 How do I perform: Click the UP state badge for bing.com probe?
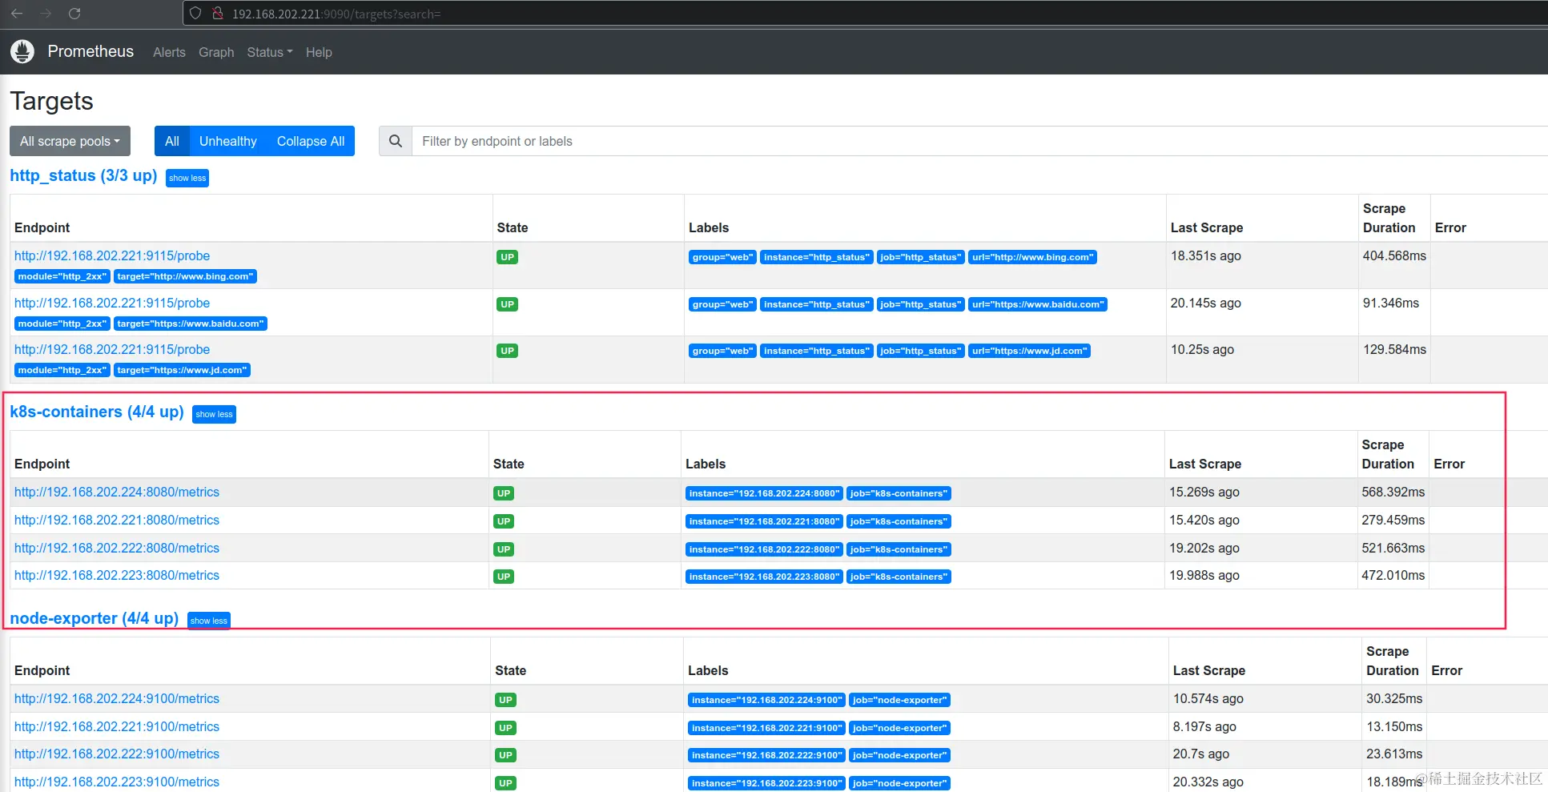point(507,257)
